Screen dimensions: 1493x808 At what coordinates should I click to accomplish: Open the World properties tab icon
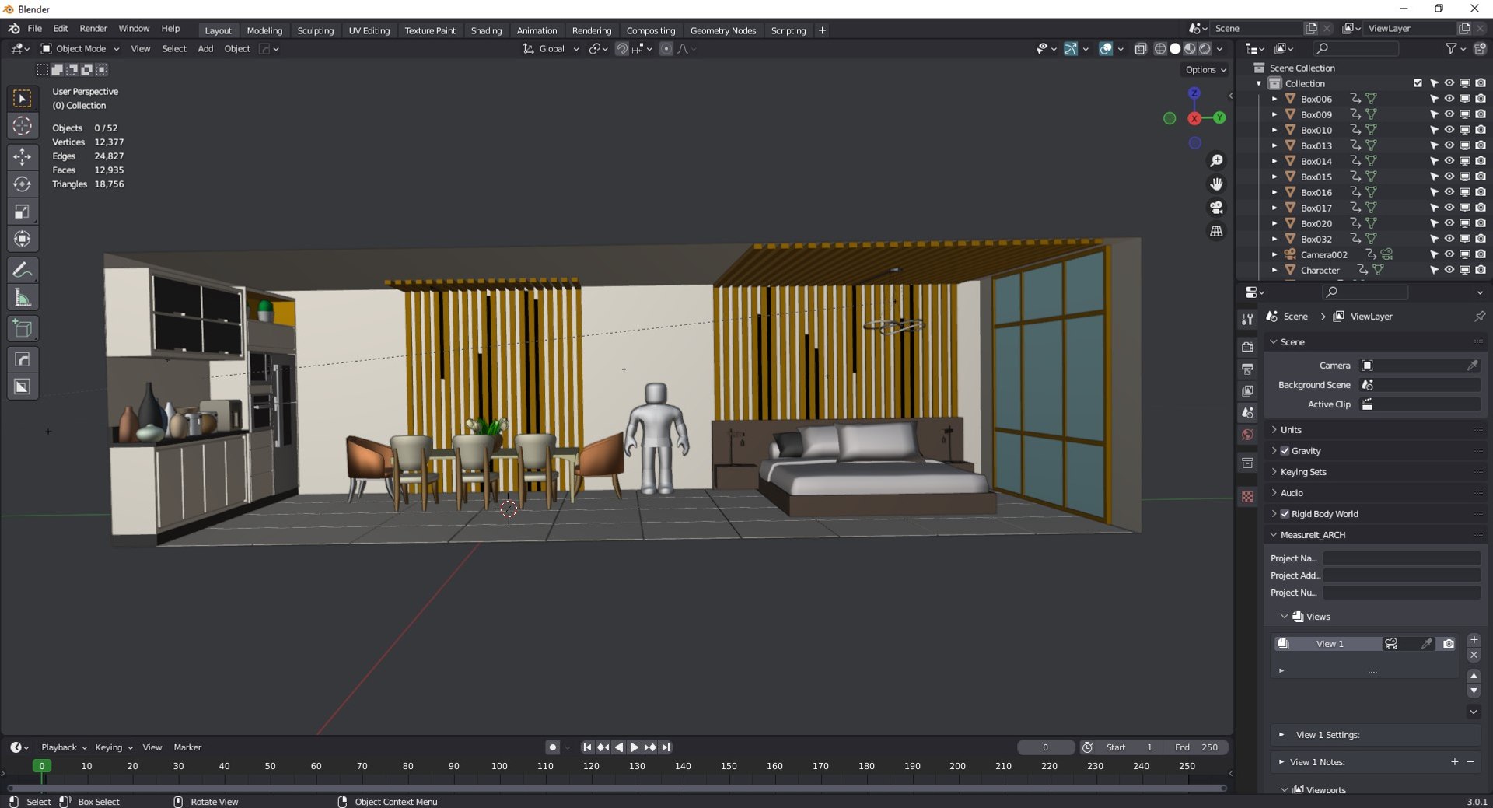click(1248, 435)
